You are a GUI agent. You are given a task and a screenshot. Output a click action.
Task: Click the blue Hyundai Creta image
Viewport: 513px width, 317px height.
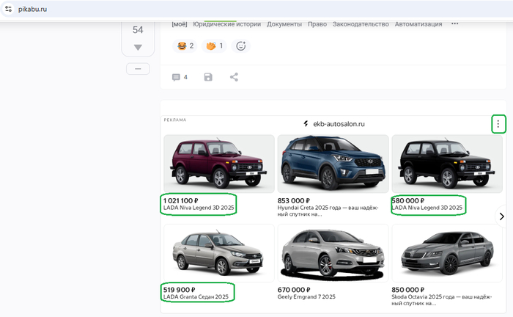click(333, 164)
